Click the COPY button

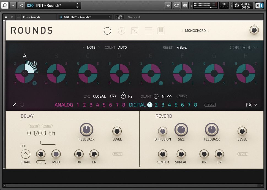[181, 96]
